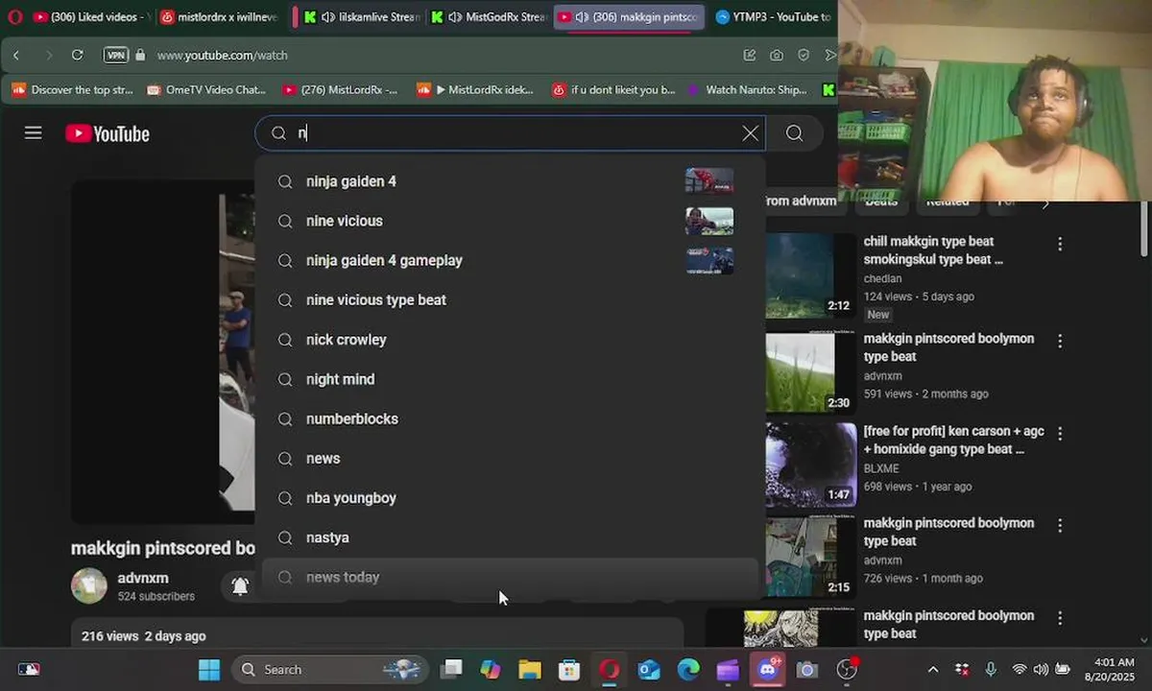Viewport: 1152px width, 691px height.
Task: Click ninja gaiden 4 suggestion thumbnail
Action: (709, 181)
